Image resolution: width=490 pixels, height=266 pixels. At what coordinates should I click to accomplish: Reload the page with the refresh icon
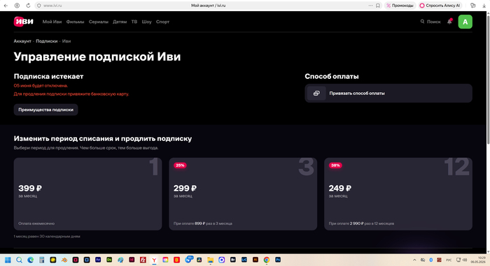pyautogui.click(x=28, y=6)
